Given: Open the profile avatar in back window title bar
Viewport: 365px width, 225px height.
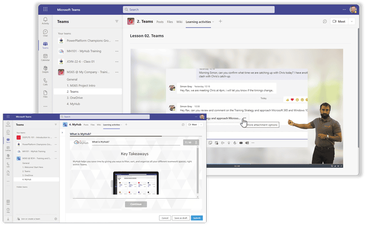Looking at the screenshot, I should click(x=353, y=10).
